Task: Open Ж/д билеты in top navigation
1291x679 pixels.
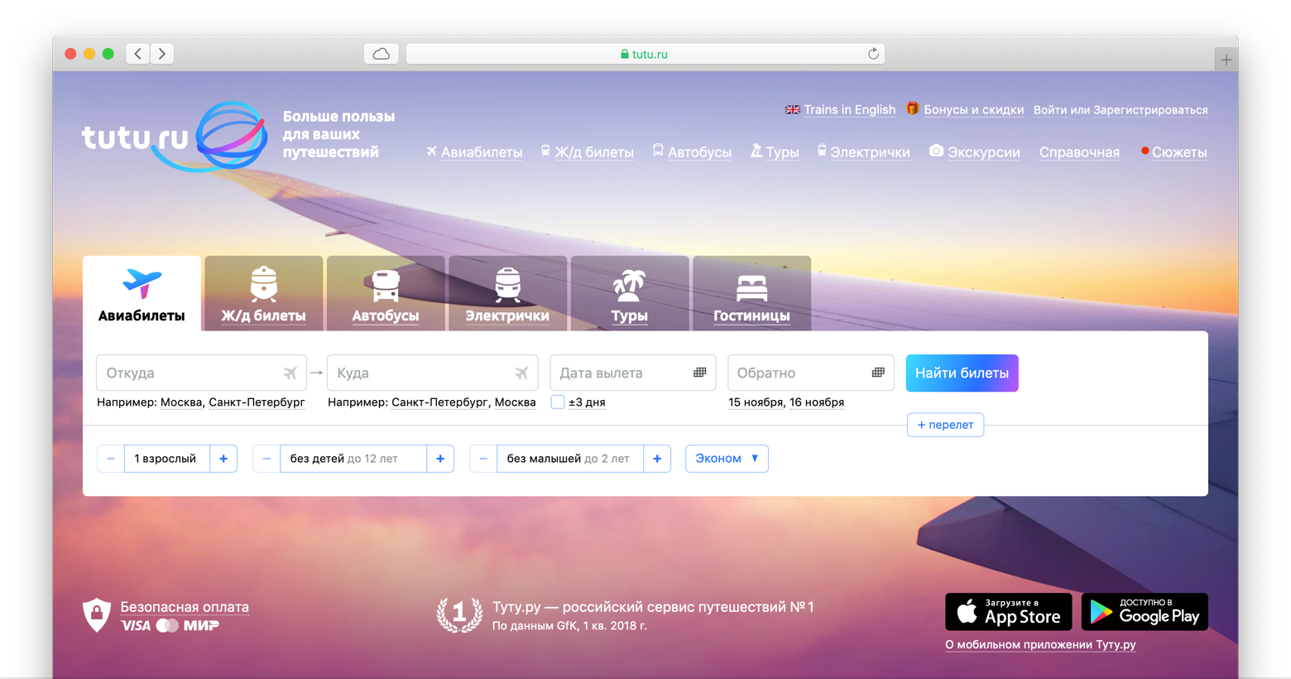Action: click(x=594, y=152)
